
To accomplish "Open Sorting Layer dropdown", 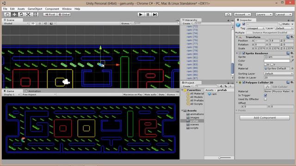I will point(278,74).
